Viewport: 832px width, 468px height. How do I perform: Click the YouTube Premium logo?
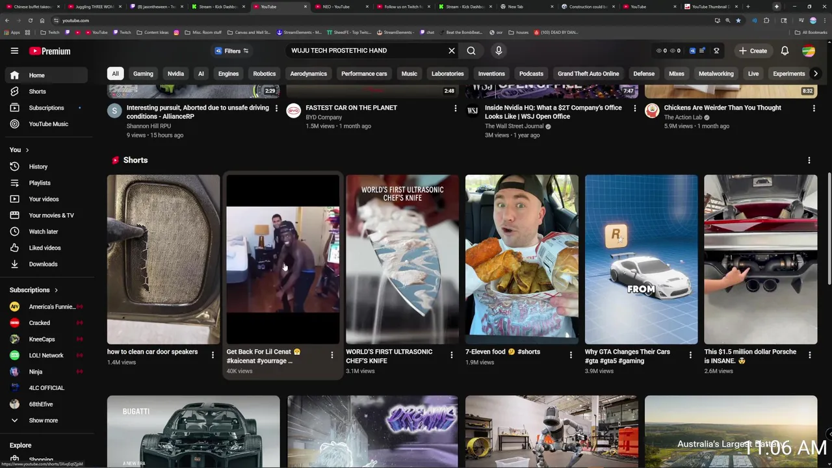tap(50, 51)
